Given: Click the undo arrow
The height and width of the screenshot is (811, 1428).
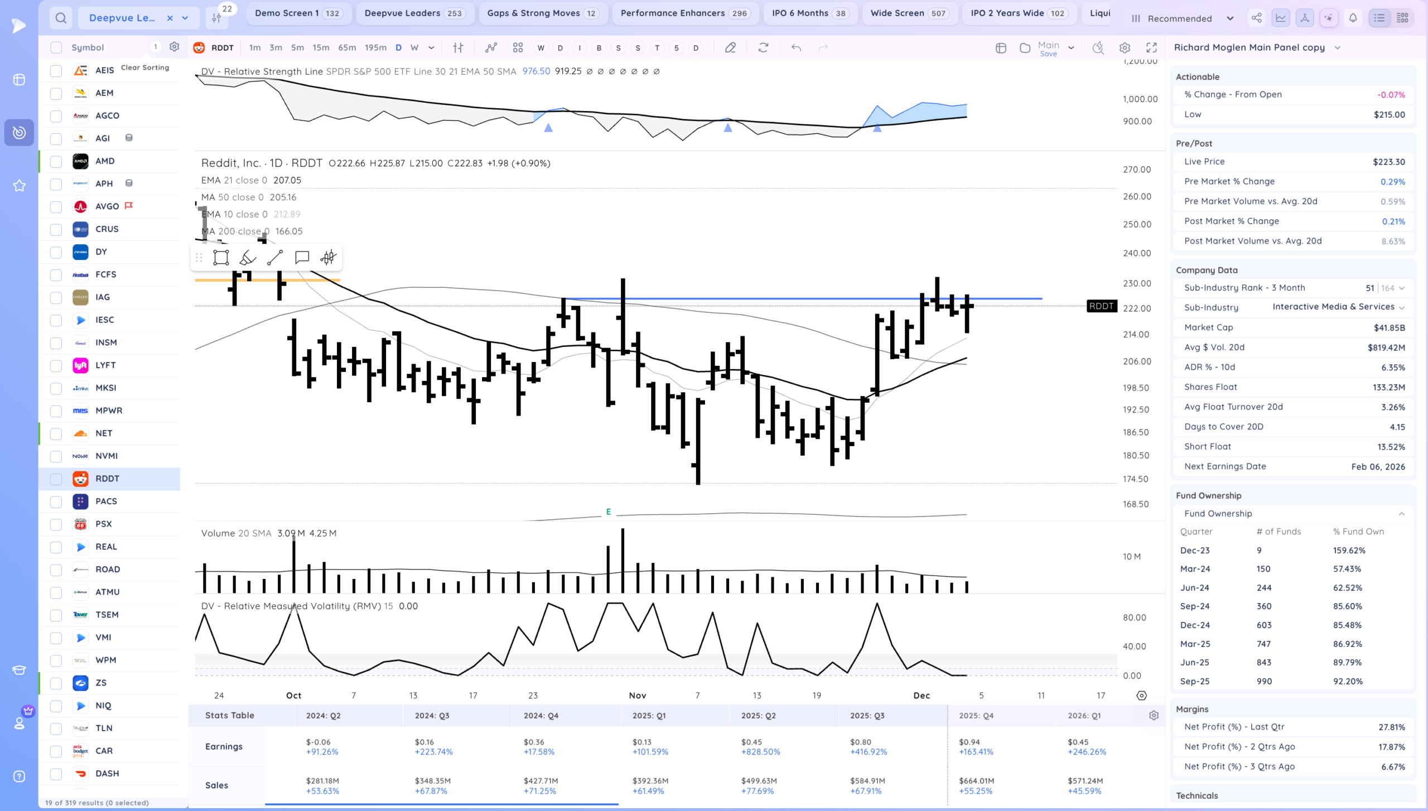Looking at the screenshot, I should (x=796, y=47).
